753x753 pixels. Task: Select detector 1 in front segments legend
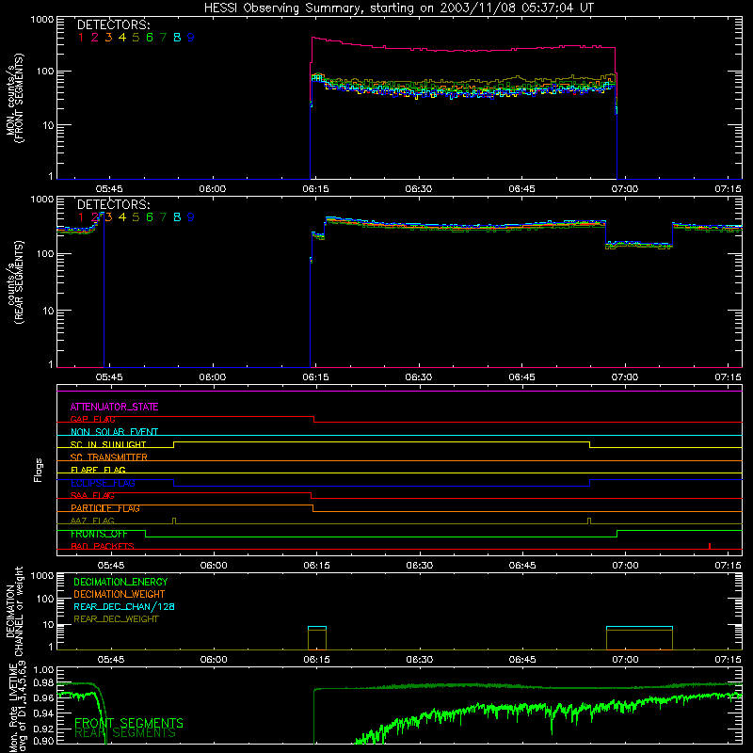81,38
